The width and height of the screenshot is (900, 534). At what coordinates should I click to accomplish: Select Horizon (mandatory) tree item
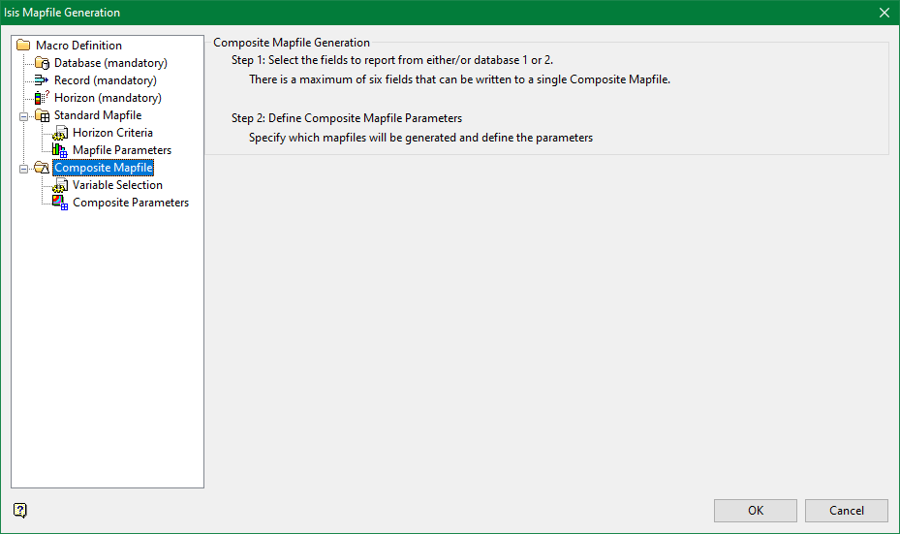point(108,98)
